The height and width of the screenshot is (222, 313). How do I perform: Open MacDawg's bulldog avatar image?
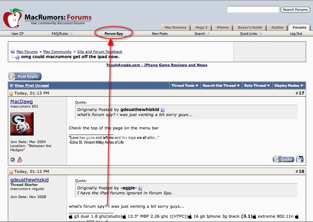[22, 124]
